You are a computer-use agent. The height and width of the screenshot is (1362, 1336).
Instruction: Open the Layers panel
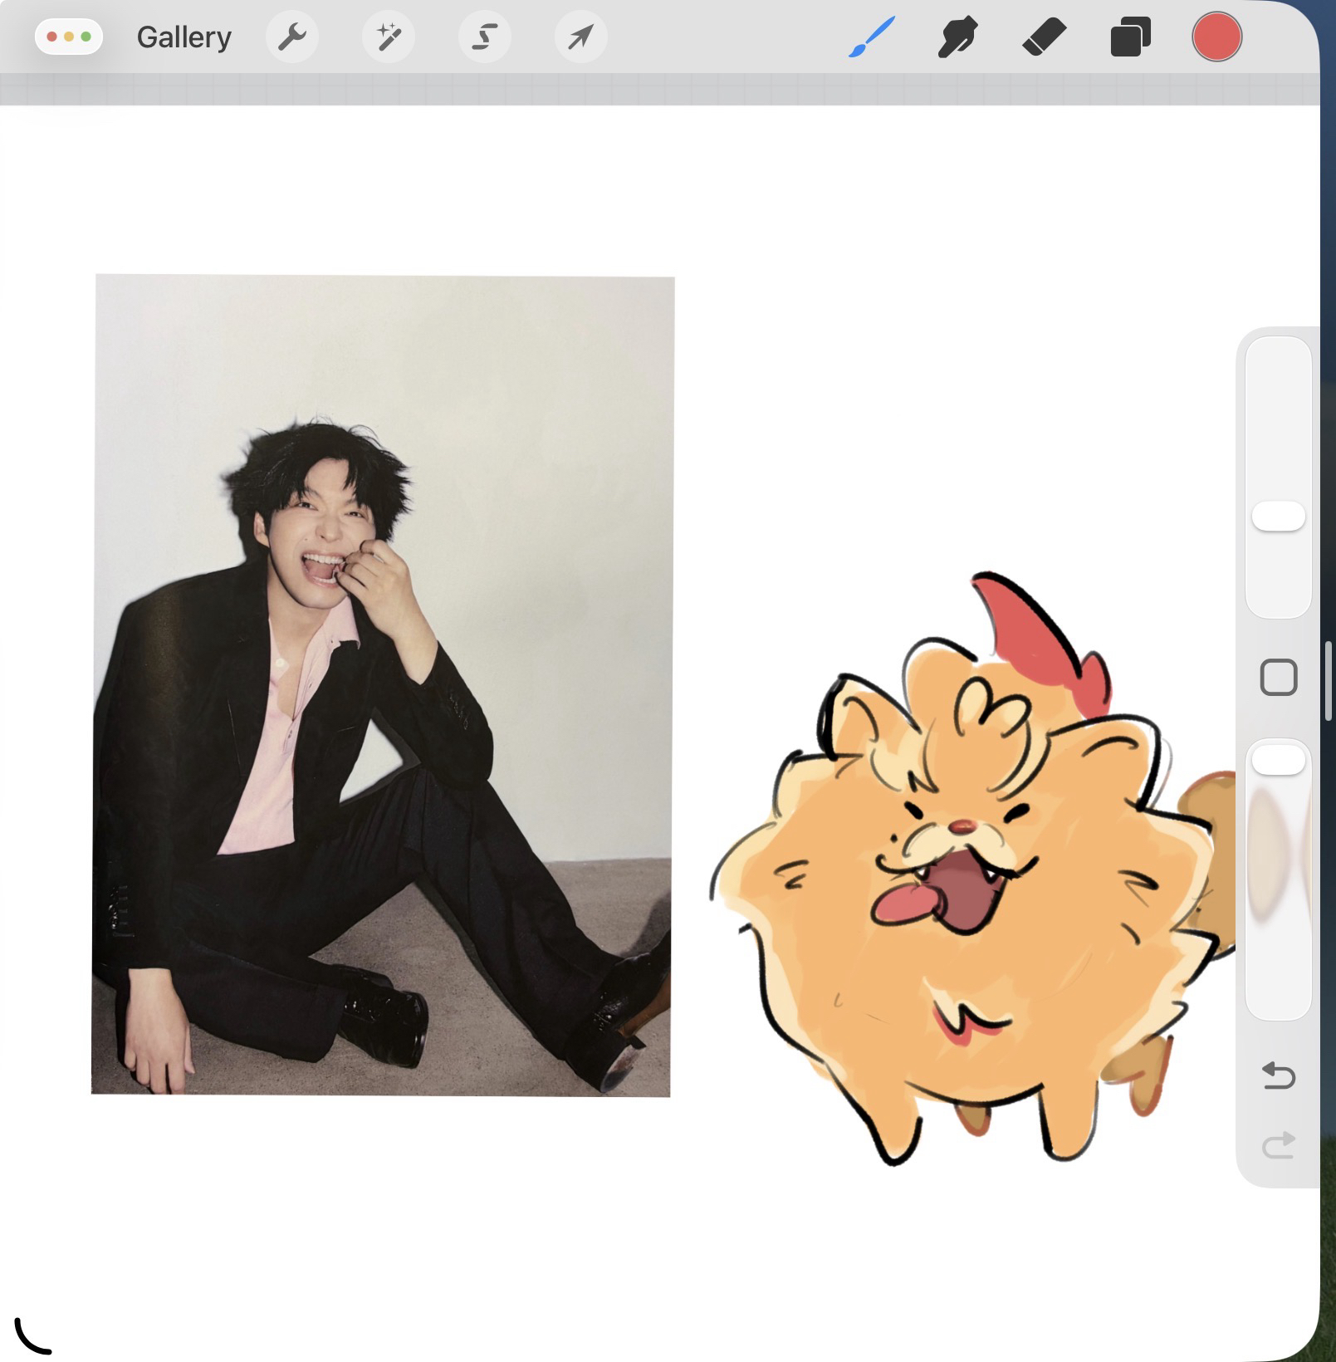pos(1130,38)
